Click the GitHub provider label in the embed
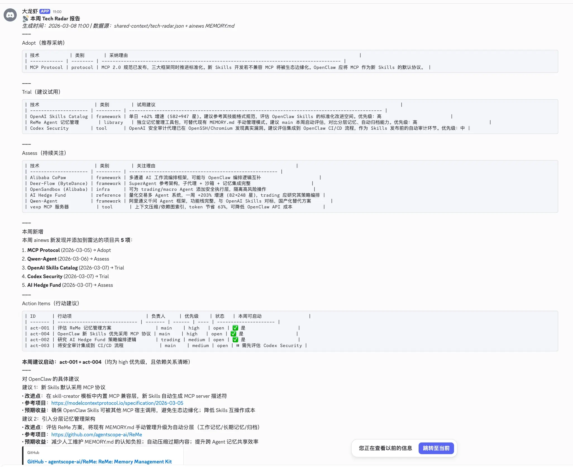Image resolution: width=573 pixels, height=467 pixels. (33, 452)
